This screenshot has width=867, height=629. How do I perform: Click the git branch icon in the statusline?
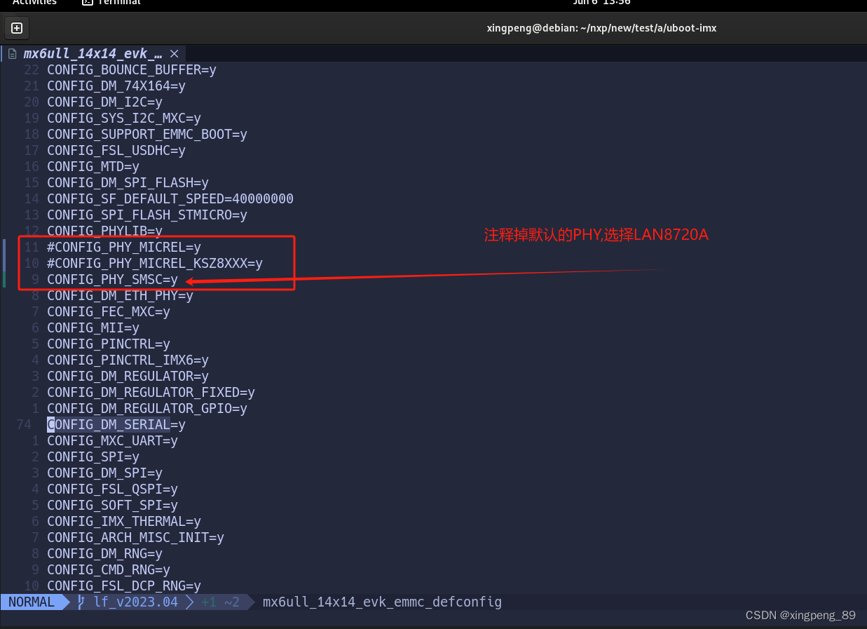[x=79, y=602]
